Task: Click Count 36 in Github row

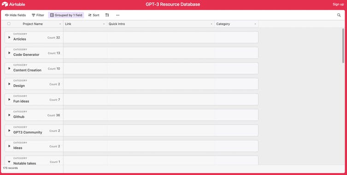Action: [x=54, y=115]
